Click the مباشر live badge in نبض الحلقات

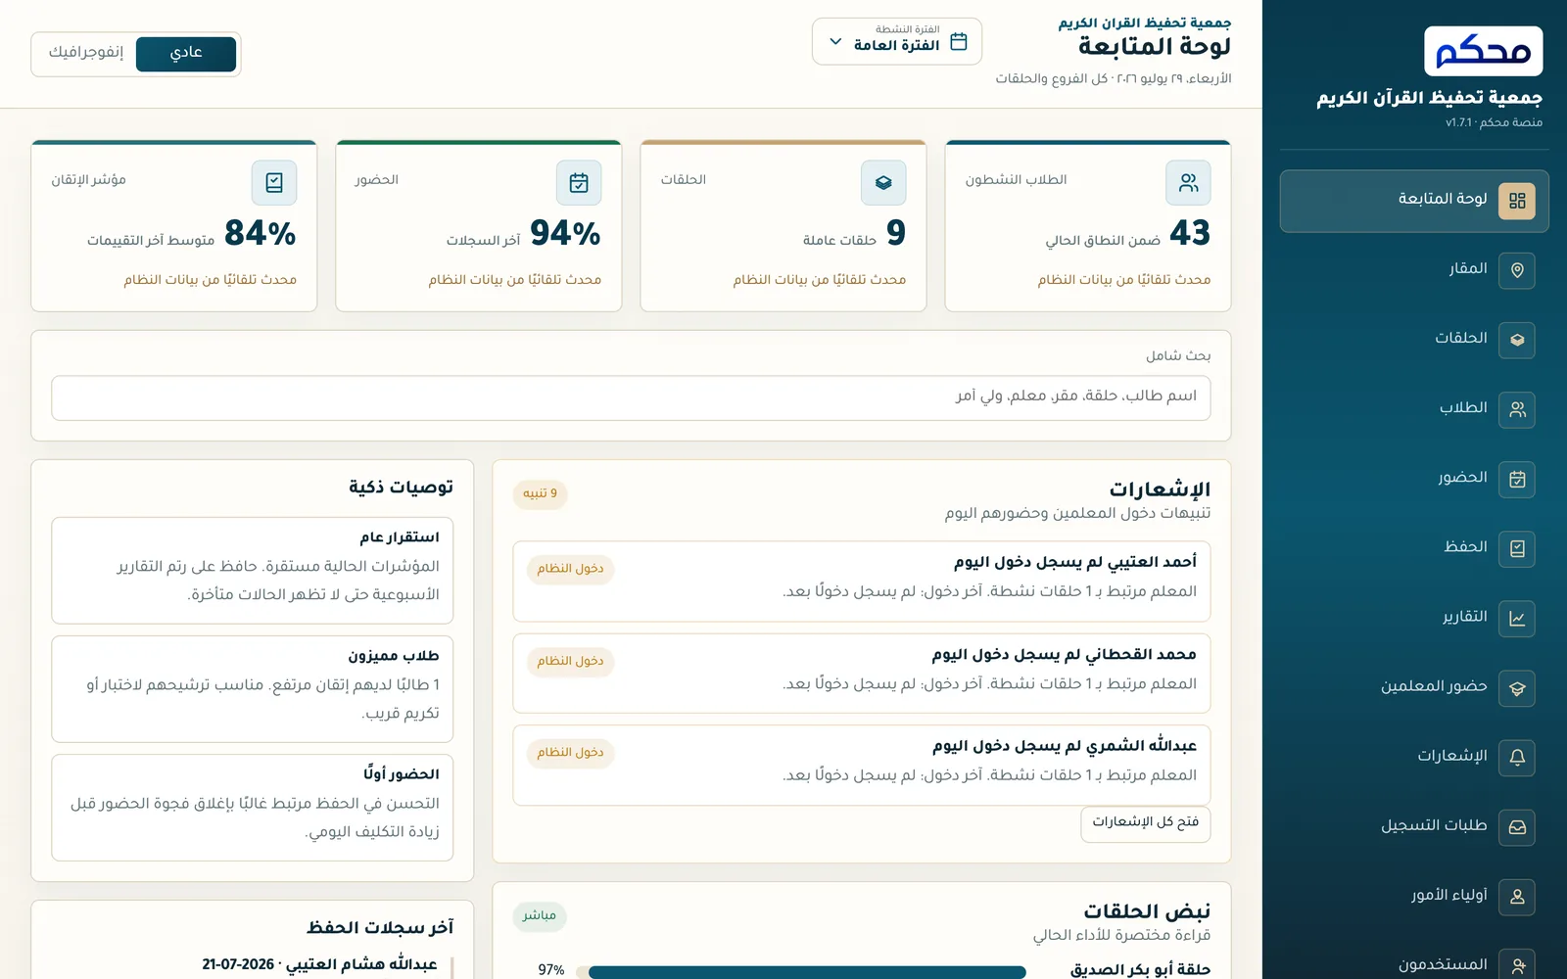click(540, 916)
